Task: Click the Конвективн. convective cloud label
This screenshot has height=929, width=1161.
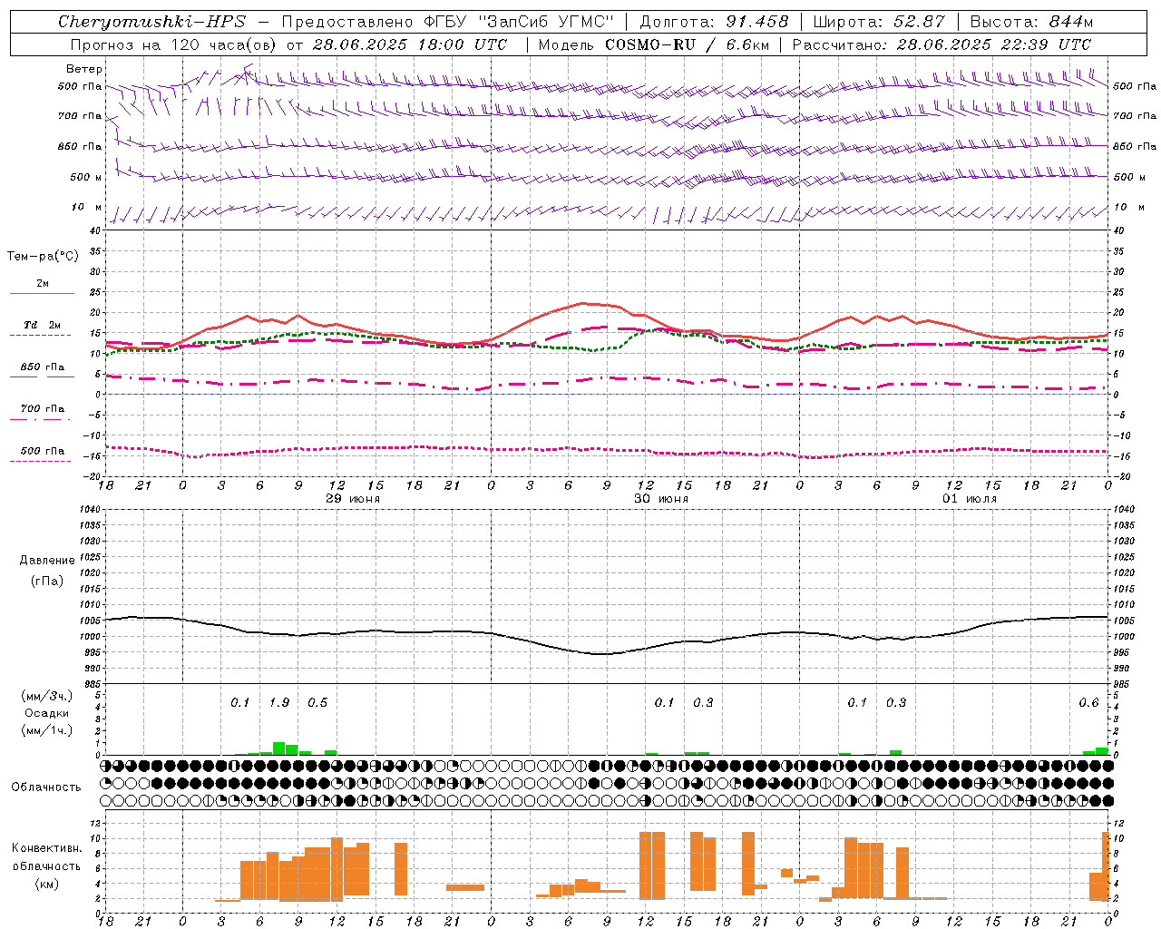Action: [47, 848]
